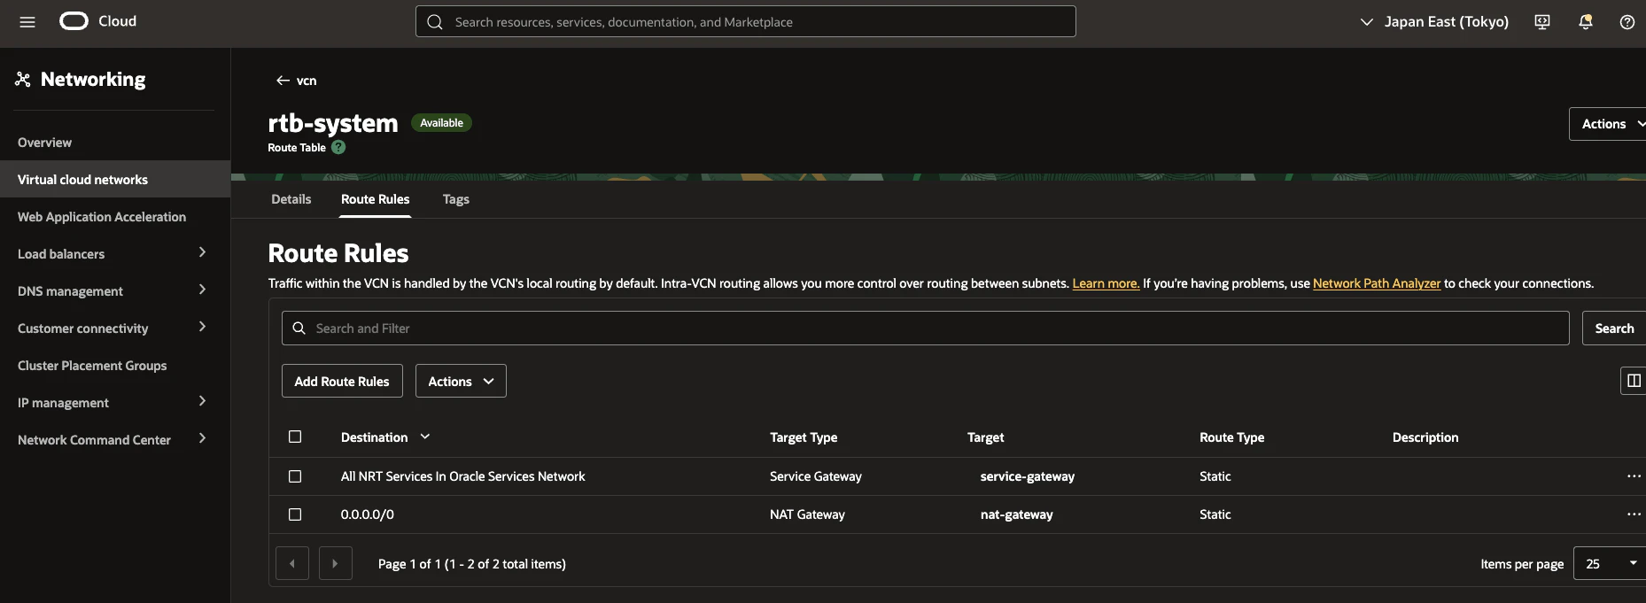The width and height of the screenshot is (1646, 603).
Task: Open Route Table help info icon
Action: 338,148
